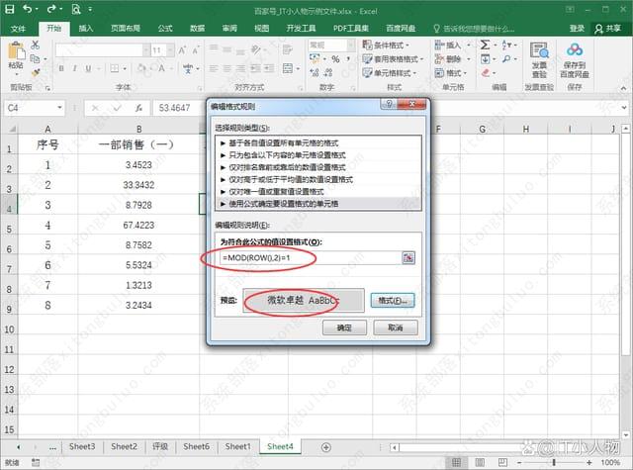Image resolution: width=633 pixels, height=470 pixels.
Task: Click the 格式(F)... button
Action: [393, 300]
